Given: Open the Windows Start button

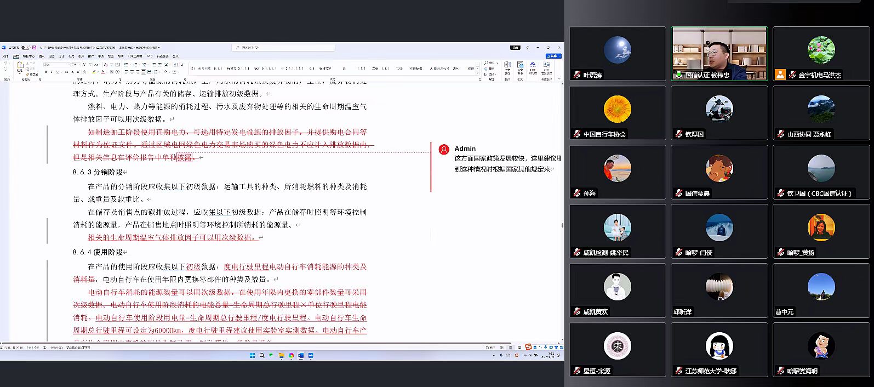Looking at the screenshot, I should [x=253, y=355].
